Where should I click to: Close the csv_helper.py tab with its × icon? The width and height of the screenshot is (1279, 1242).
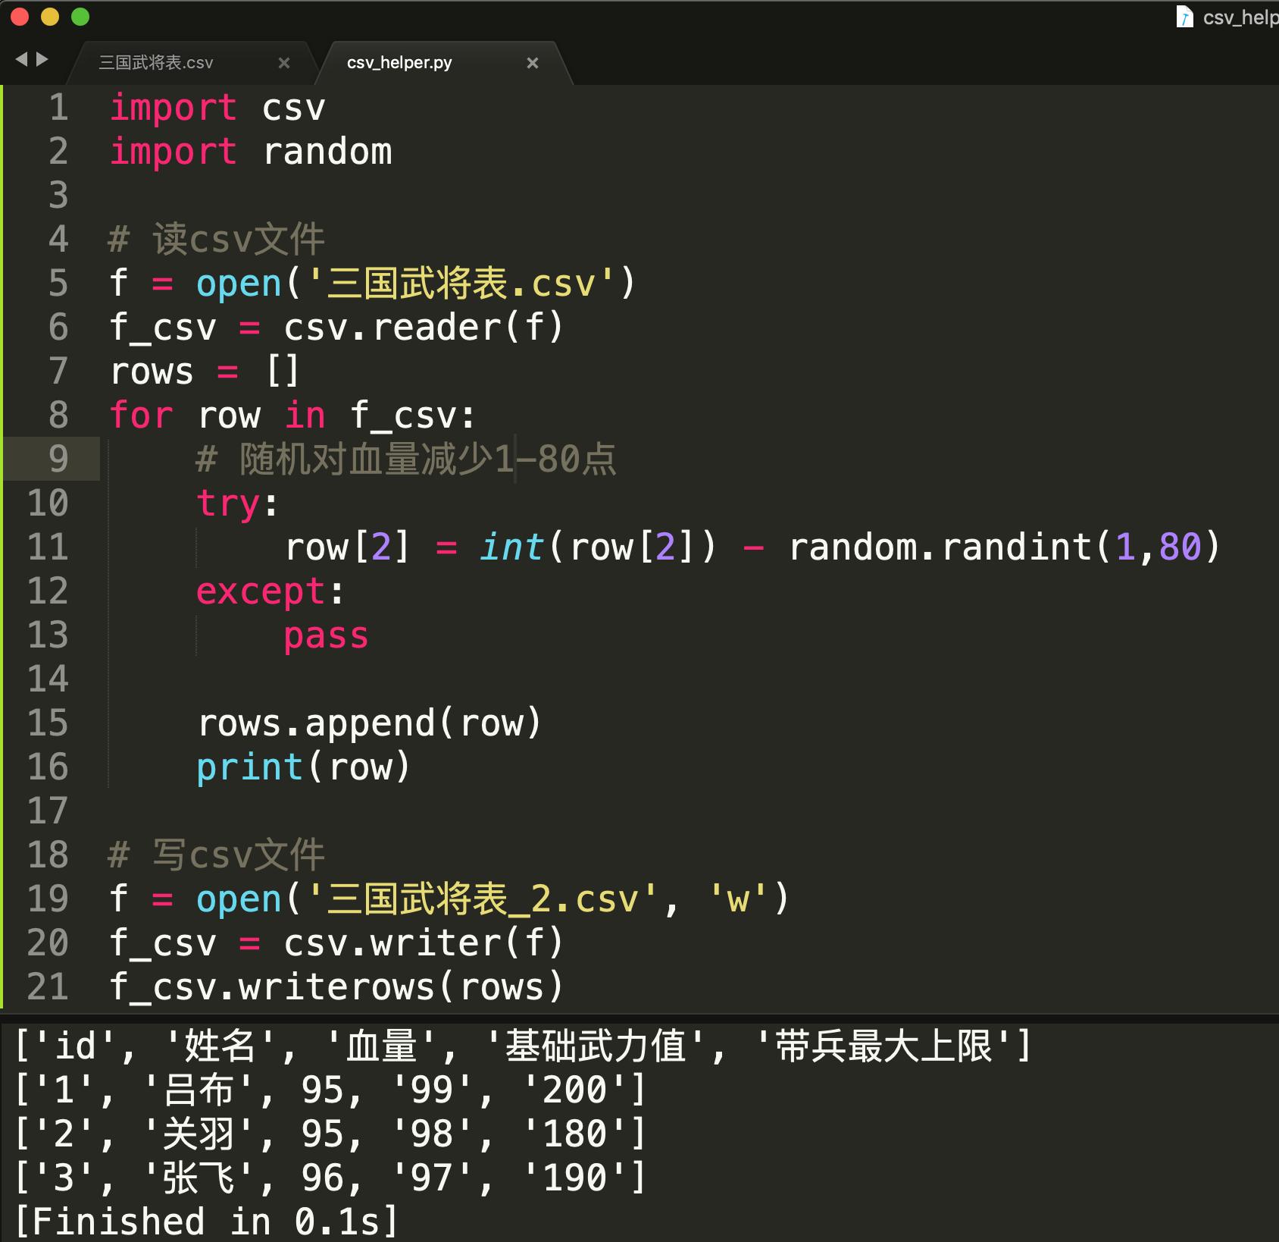[x=533, y=63]
